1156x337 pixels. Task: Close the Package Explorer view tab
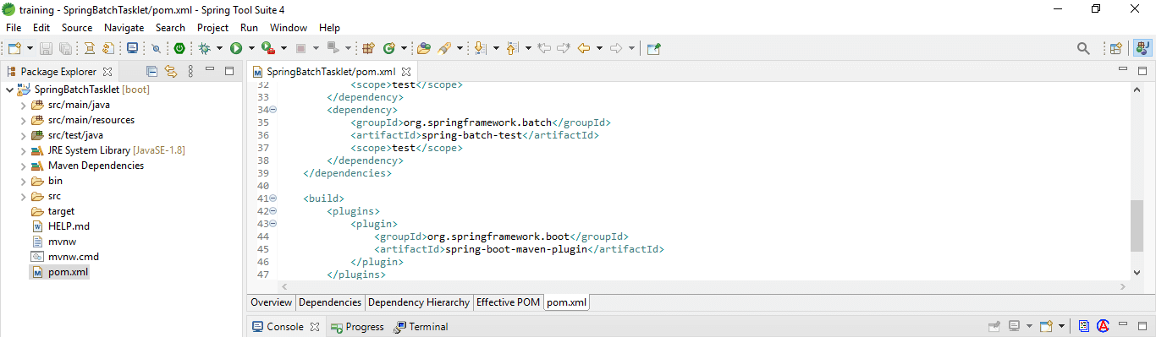click(x=107, y=72)
